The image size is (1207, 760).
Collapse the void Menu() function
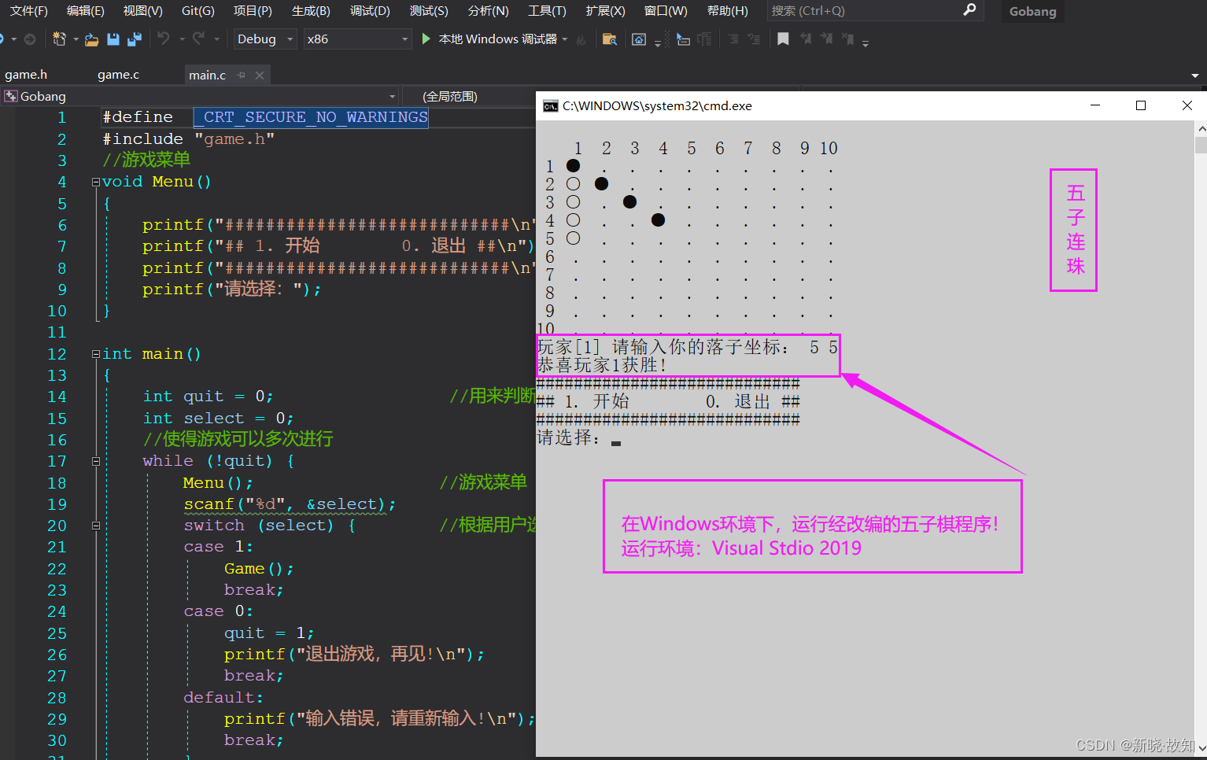pyautogui.click(x=96, y=182)
